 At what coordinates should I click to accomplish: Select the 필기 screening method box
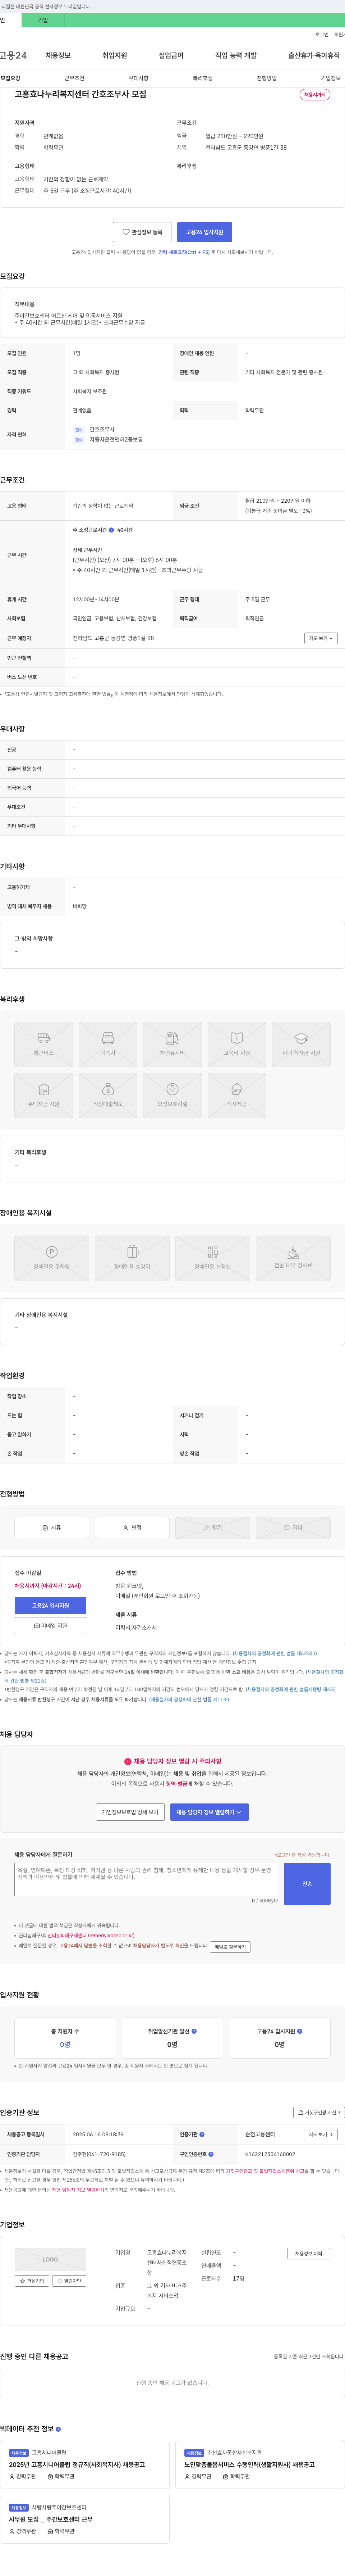[x=213, y=1527]
